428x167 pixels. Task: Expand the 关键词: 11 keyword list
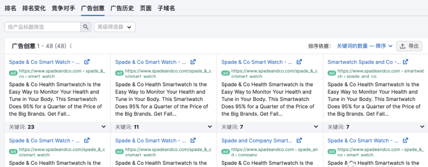point(210,127)
